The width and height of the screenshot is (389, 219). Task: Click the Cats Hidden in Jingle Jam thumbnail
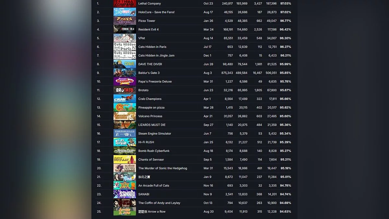(x=124, y=55)
